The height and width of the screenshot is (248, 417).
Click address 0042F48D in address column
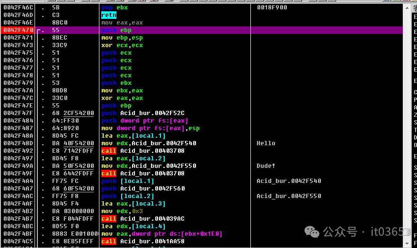coord(18,143)
